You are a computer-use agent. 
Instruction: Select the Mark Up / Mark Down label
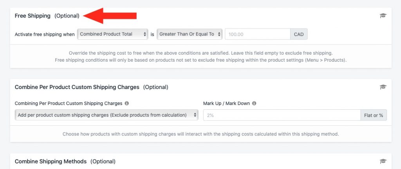click(x=226, y=103)
